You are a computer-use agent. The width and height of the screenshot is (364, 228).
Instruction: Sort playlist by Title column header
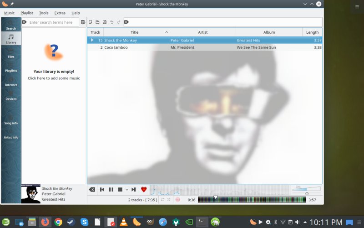tap(134, 32)
